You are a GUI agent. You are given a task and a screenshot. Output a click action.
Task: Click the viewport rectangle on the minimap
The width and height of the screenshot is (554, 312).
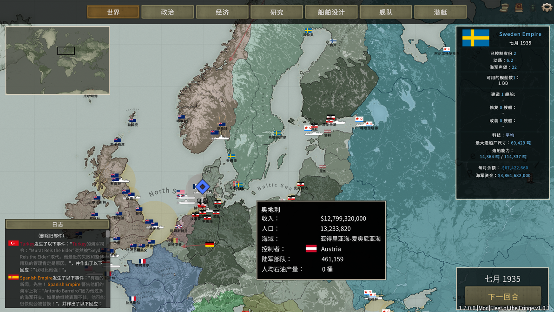point(66,51)
